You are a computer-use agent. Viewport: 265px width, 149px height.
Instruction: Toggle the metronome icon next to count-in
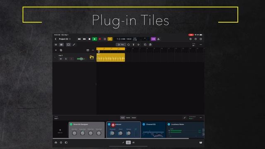pyautogui.click(x=159, y=39)
